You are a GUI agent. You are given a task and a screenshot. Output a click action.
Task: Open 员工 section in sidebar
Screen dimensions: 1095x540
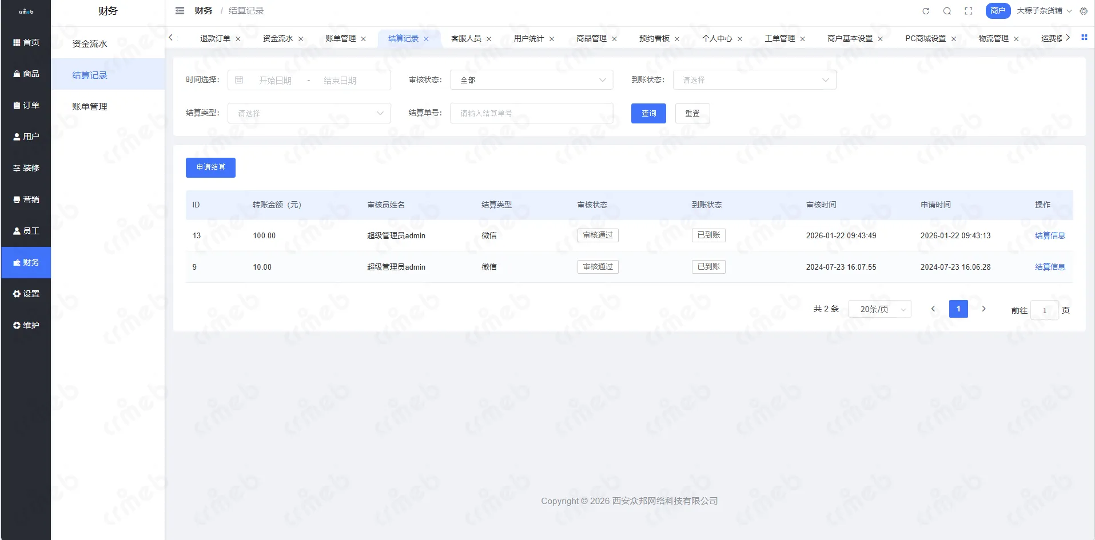pyautogui.click(x=26, y=231)
